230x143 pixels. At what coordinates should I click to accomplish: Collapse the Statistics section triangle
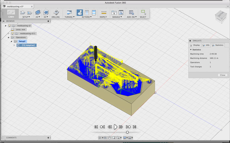191,50
